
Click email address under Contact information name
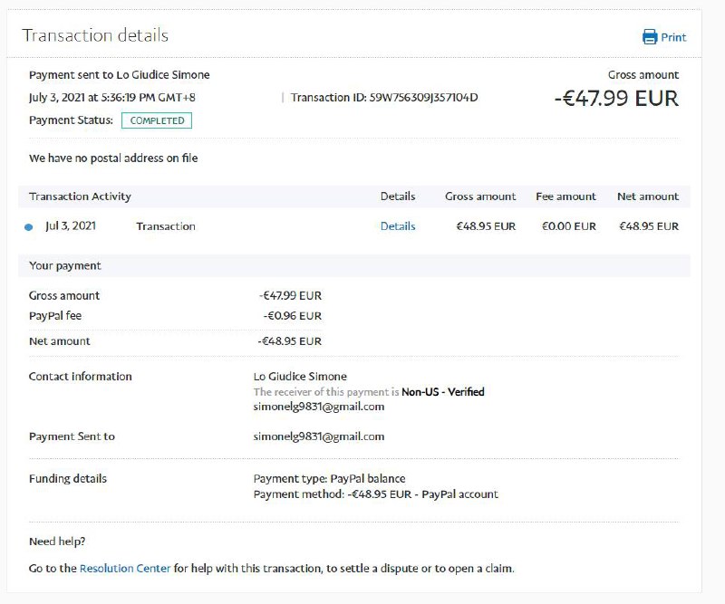(319, 407)
